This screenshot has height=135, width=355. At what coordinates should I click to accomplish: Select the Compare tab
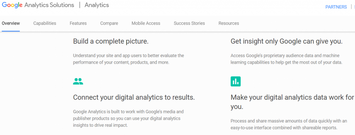pyautogui.click(x=109, y=23)
